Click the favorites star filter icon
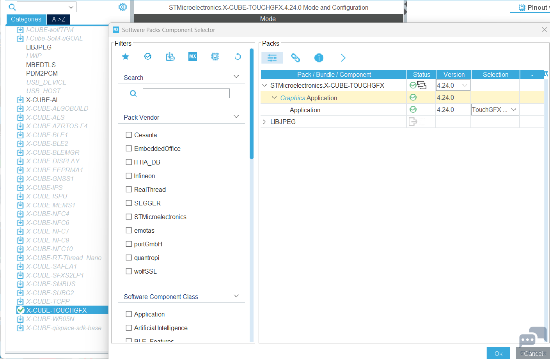Image resolution: width=550 pixels, height=359 pixels. pos(125,57)
